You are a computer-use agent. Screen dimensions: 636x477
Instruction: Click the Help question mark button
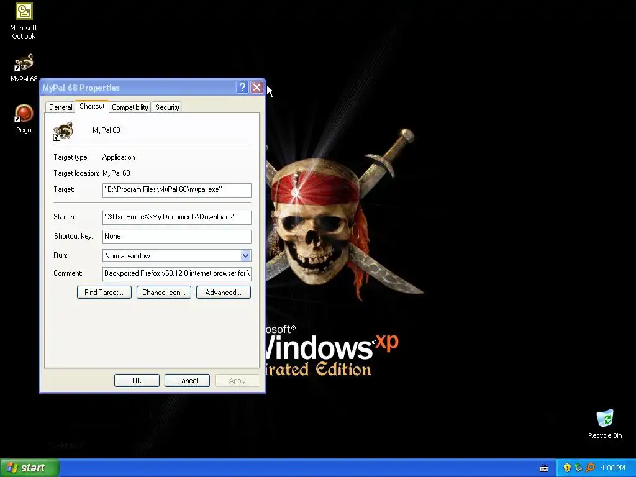pyautogui.click(x=242, y=87)
